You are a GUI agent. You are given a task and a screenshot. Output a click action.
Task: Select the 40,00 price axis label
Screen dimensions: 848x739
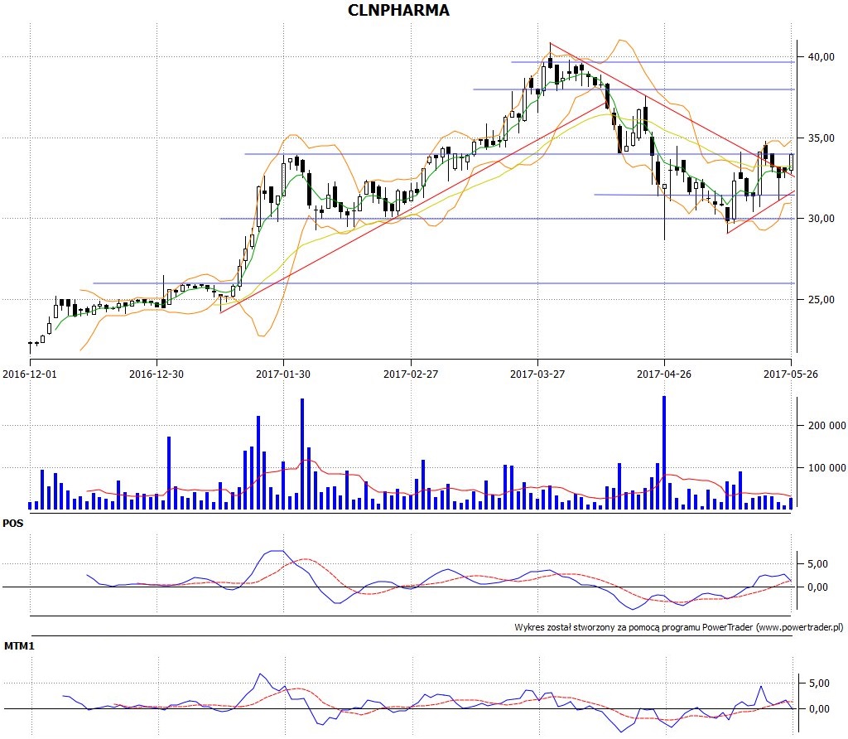click(x=821, y=57)
